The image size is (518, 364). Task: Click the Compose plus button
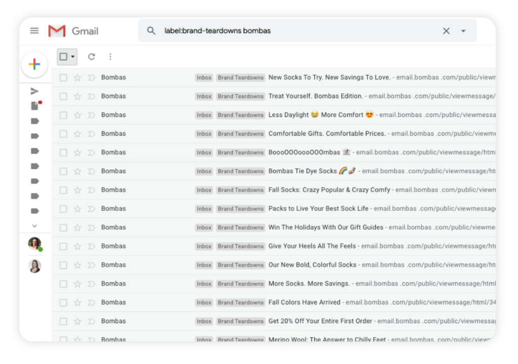[x=34, y=64]
